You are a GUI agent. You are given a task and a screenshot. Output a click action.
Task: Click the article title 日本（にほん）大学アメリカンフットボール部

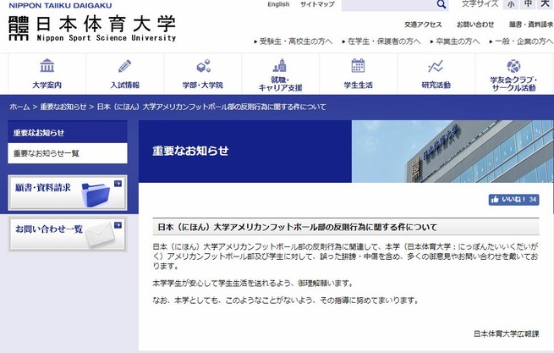(297, 227)
